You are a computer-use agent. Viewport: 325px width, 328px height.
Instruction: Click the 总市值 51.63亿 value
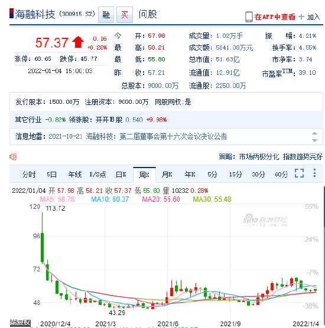227,60
